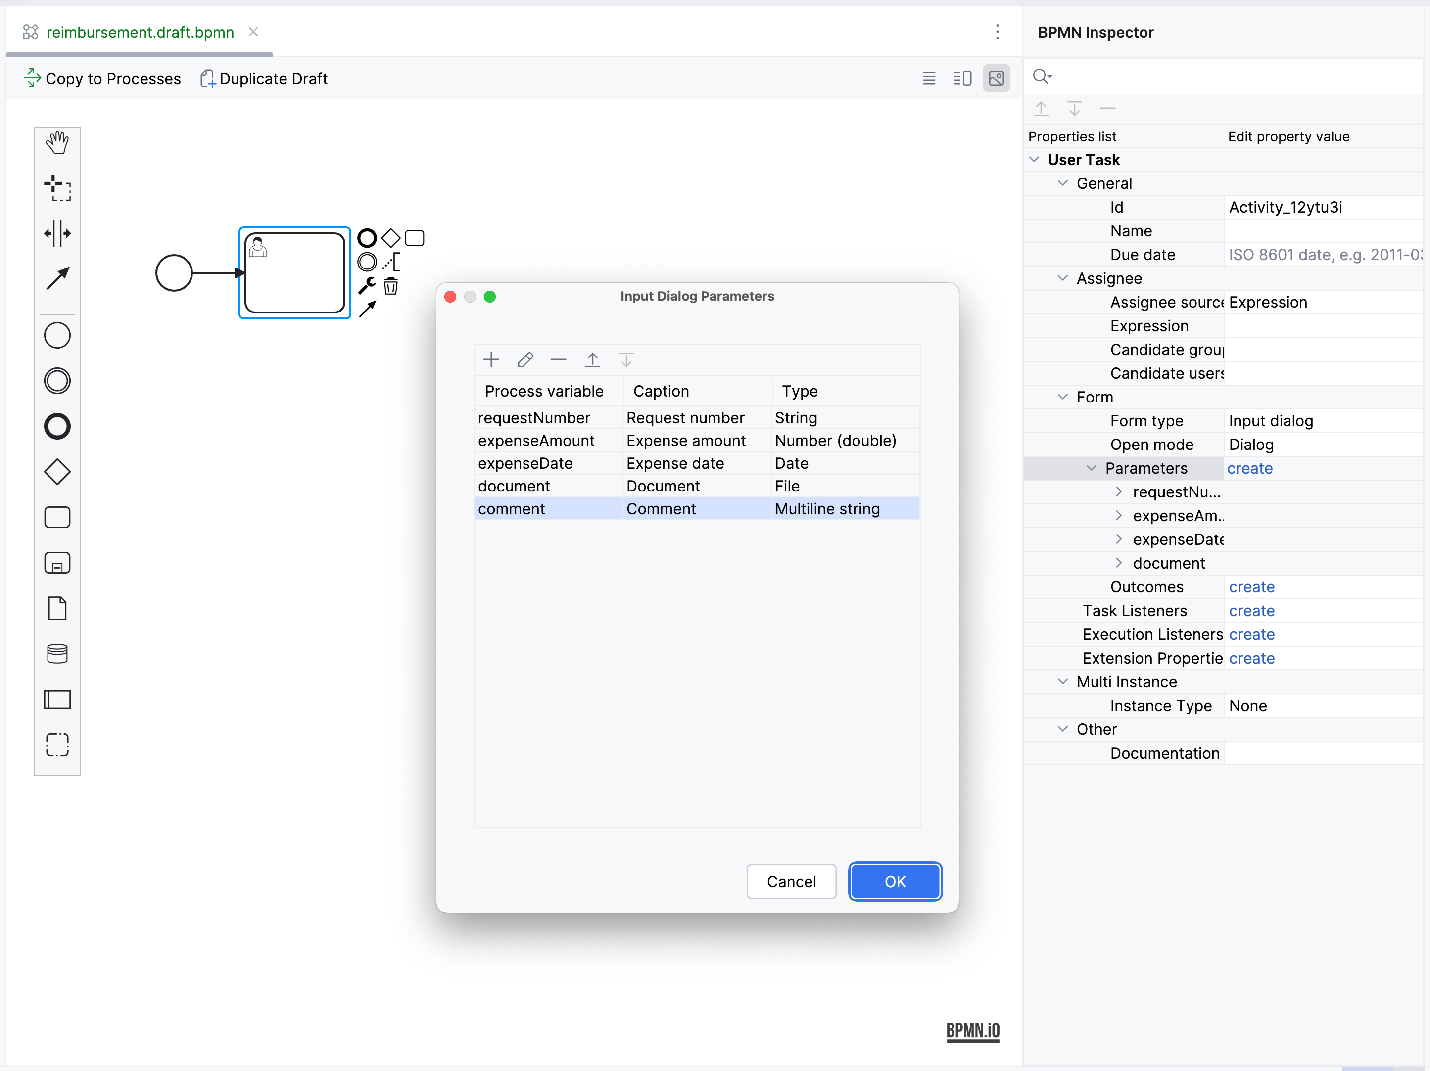1430x1071 pixels.
Task: Pick the start event creation tool
Action: click(x=57, y=335)
